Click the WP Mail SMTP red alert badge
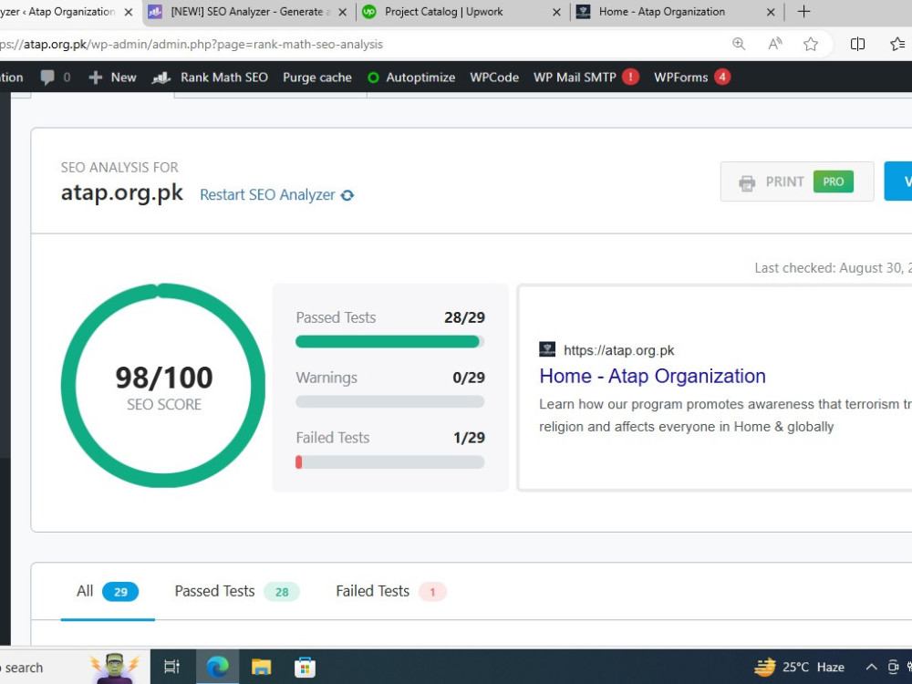912x684 pixels. pos(630,77)
